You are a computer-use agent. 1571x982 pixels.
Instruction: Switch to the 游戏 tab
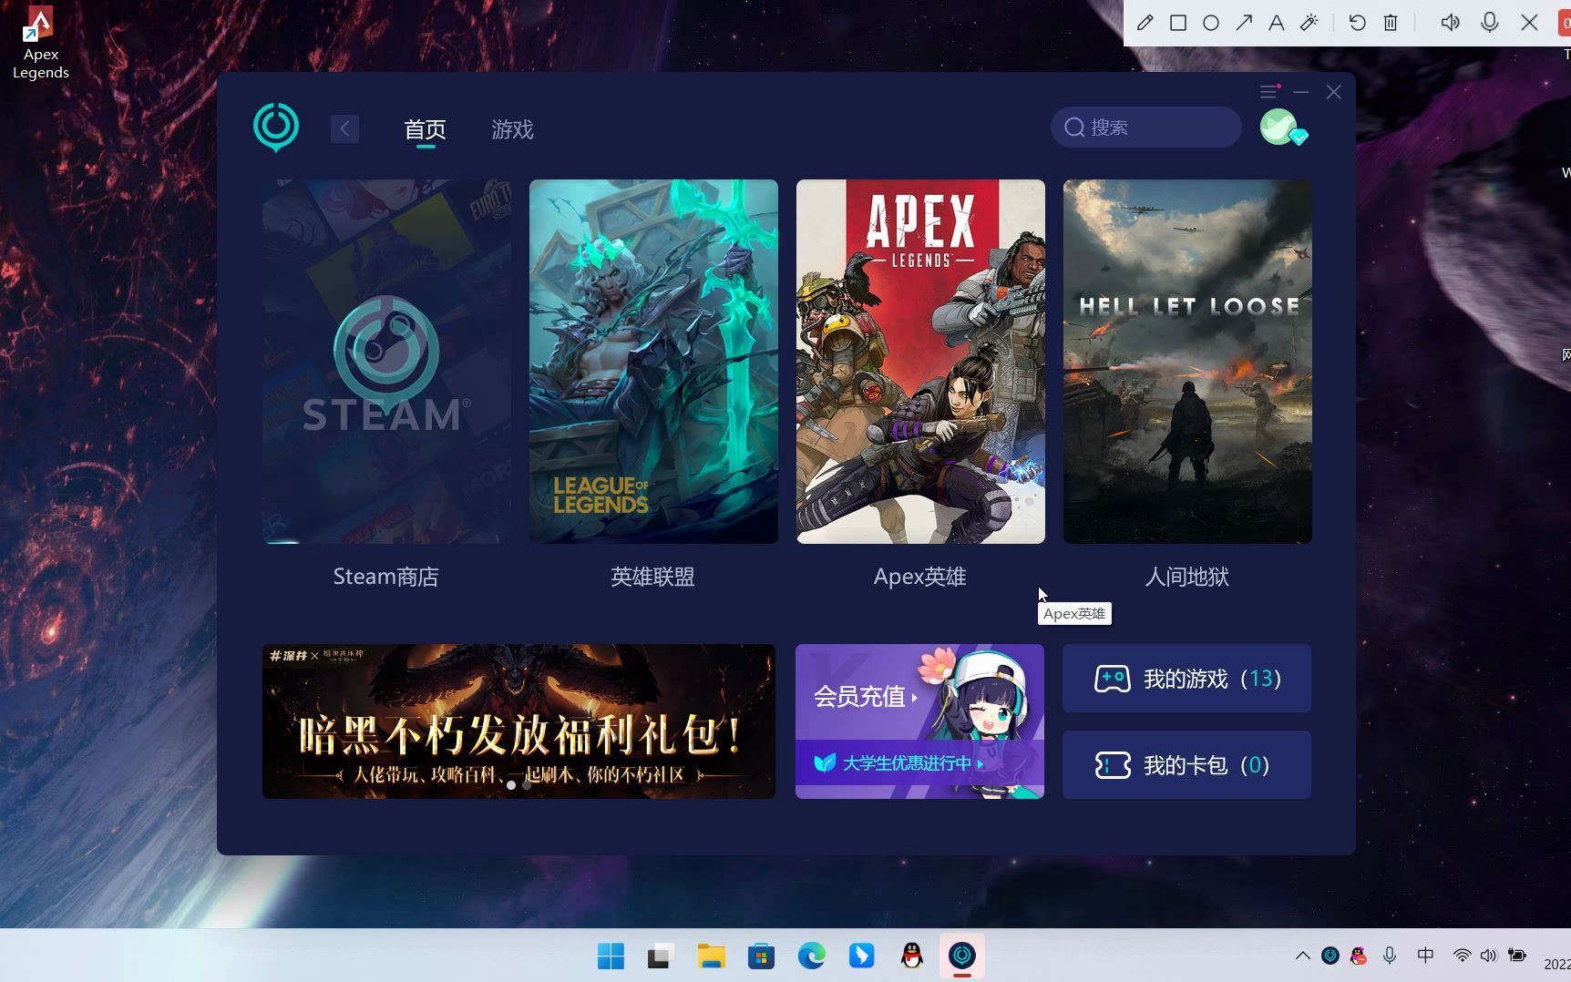[x=512, y=129]
